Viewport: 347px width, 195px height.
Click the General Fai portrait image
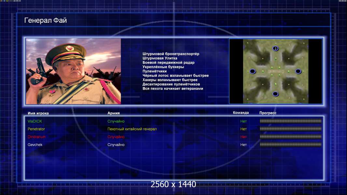(x=73, y=71)
